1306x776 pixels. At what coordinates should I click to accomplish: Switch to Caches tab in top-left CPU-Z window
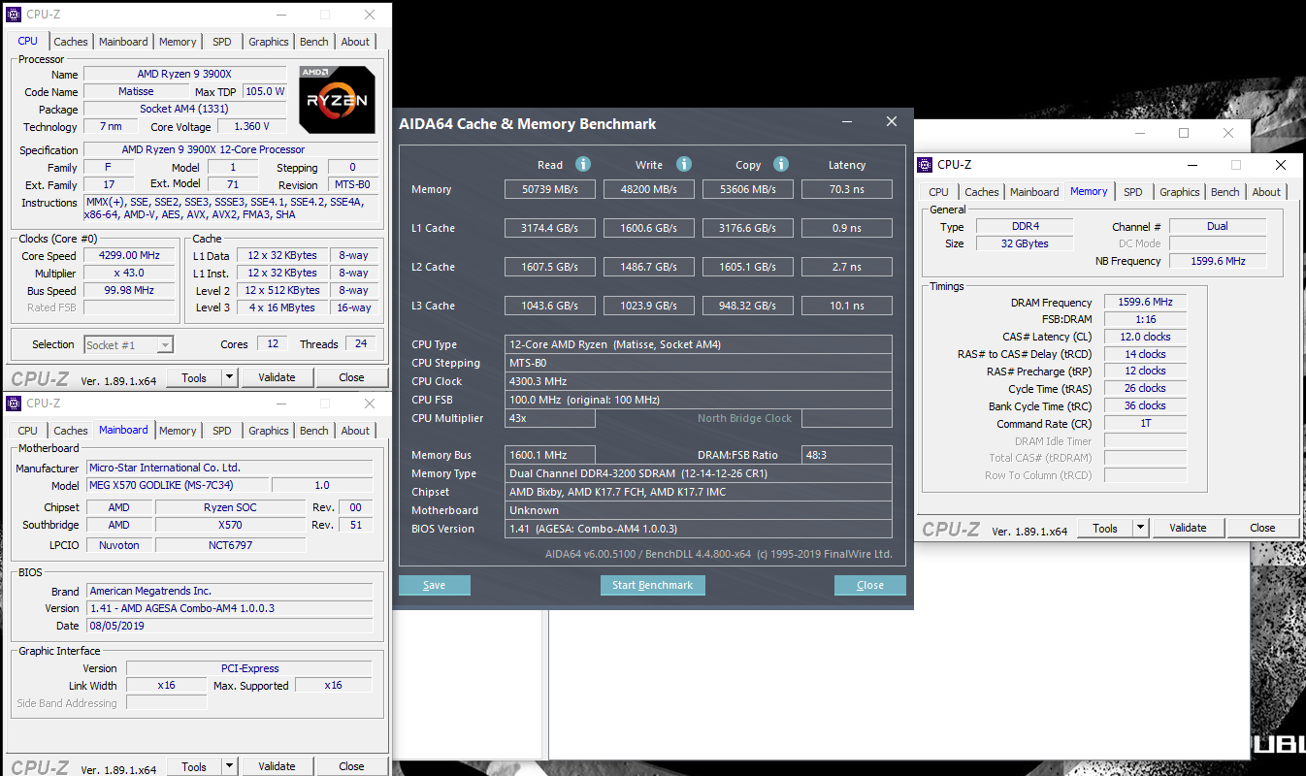coord(71,42)
